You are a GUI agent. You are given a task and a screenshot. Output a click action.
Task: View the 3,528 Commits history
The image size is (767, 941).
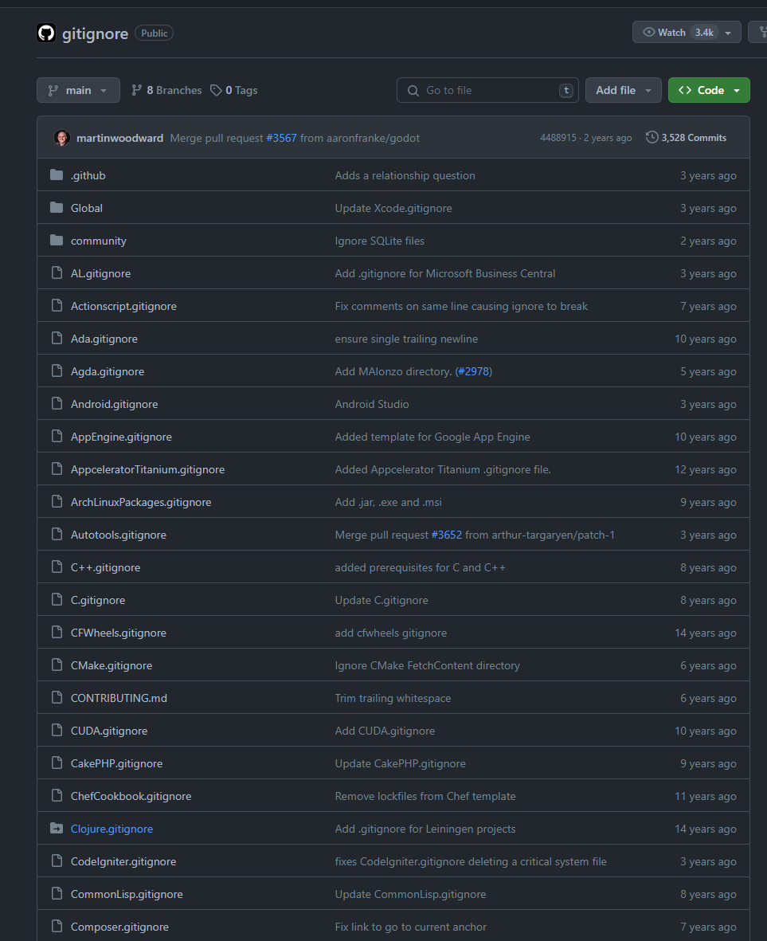coord(687,137)
